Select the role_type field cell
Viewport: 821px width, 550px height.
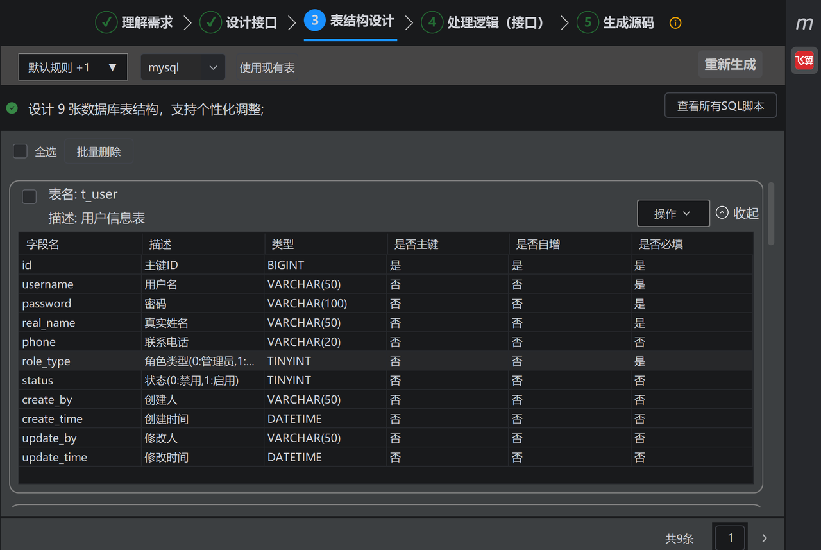(80, 361)
